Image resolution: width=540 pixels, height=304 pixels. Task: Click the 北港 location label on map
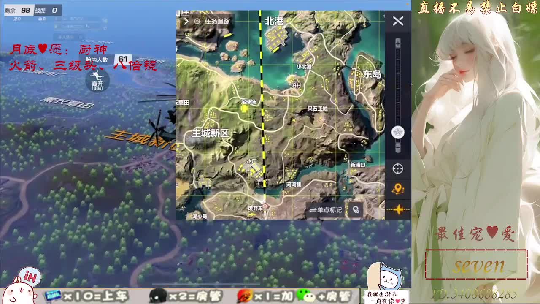tap(274, 21)
